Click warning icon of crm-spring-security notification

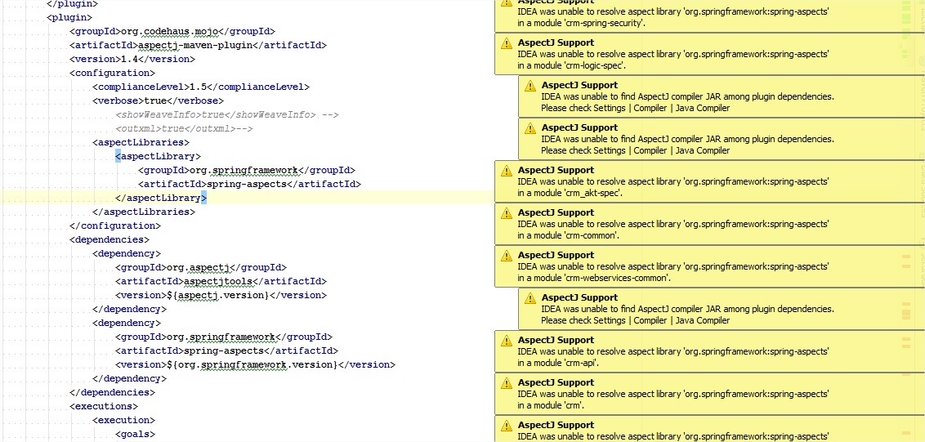click(506, 2)
